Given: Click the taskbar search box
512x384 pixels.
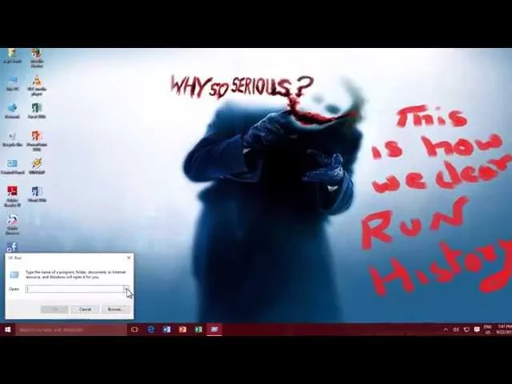Looking at the screenshot, I should click(x=71, y=330).
